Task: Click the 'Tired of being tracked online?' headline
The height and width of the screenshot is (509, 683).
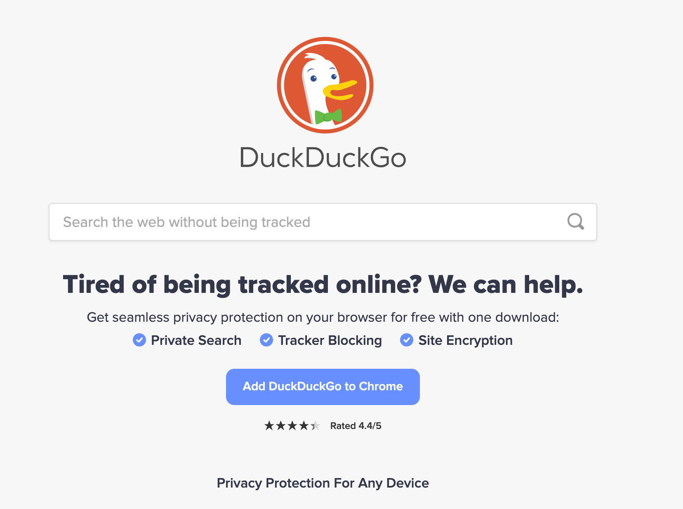Action: (243, 285)
